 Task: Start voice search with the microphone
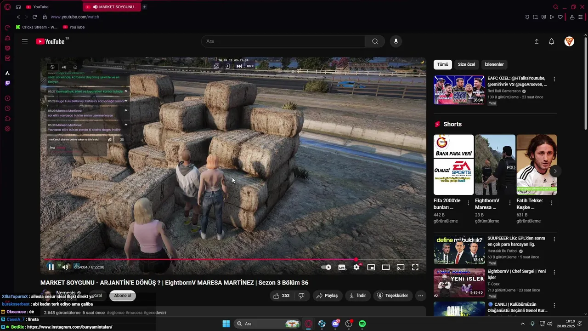tap(396, 41)
